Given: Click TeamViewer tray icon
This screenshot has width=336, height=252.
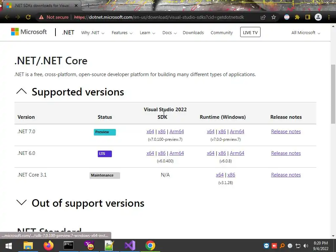Looking at the screenshot, I should 266,246.
